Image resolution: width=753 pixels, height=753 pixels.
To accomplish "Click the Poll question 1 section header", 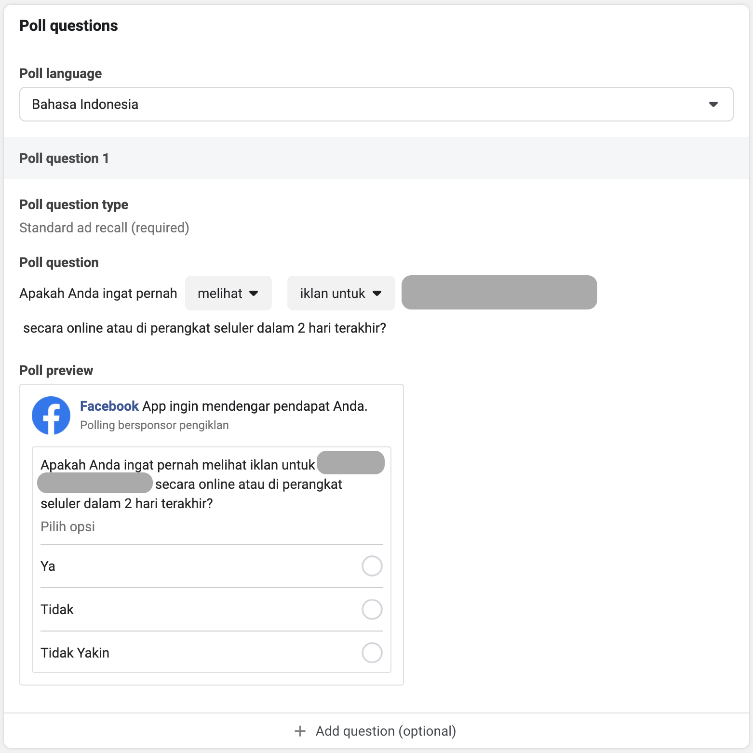I will [64, 158].
